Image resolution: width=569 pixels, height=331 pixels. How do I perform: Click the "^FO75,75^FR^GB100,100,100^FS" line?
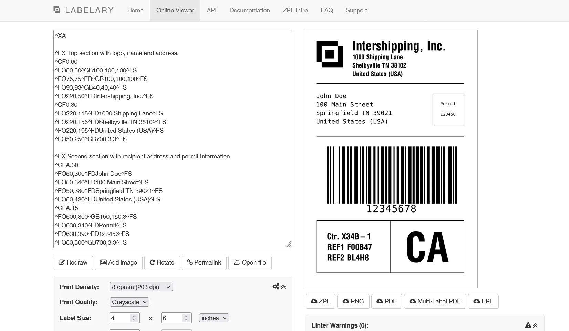[101, 79]
